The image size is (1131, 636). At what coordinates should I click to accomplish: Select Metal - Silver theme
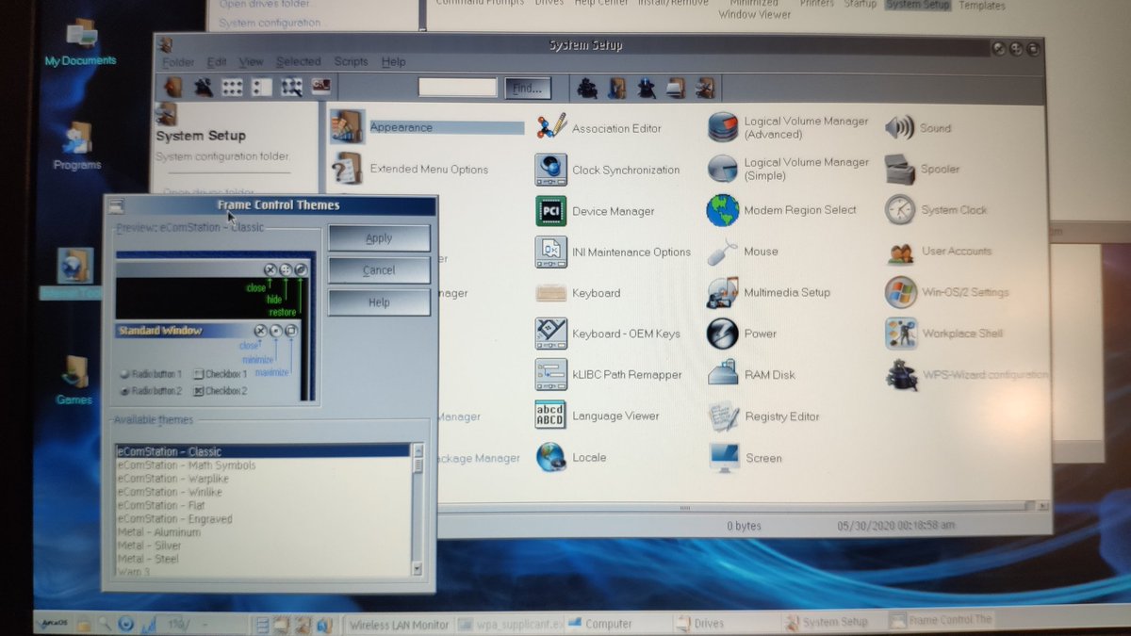point(263,546)
